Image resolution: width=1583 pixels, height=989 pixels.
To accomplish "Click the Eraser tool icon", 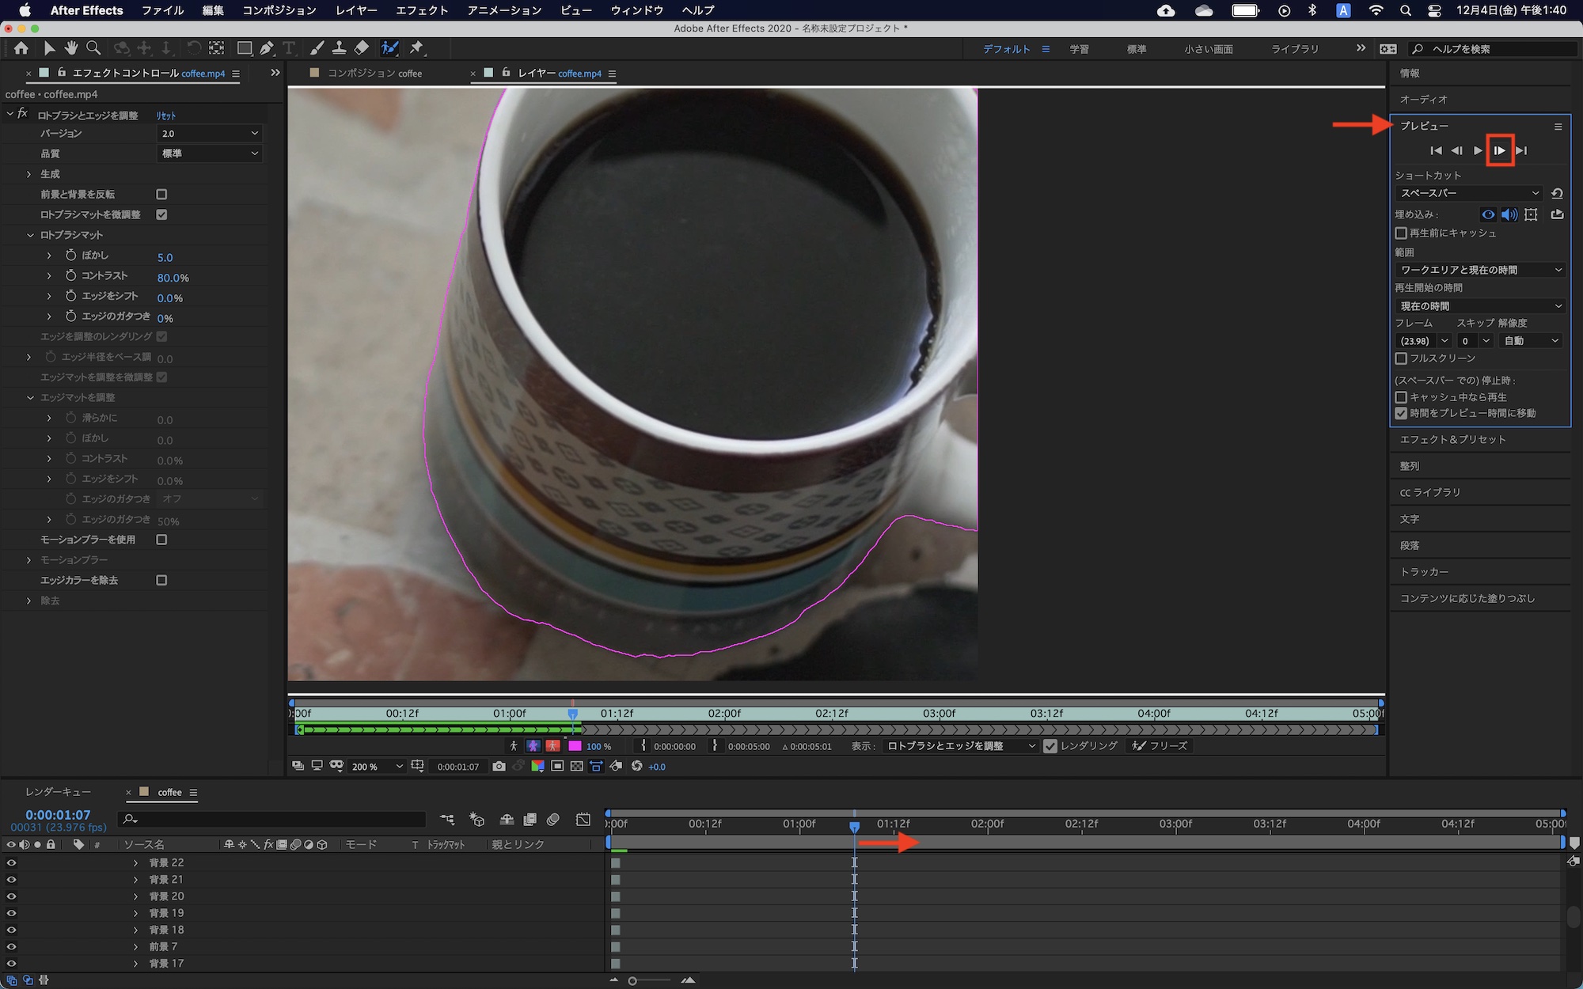I will click(x=362, y=48).
